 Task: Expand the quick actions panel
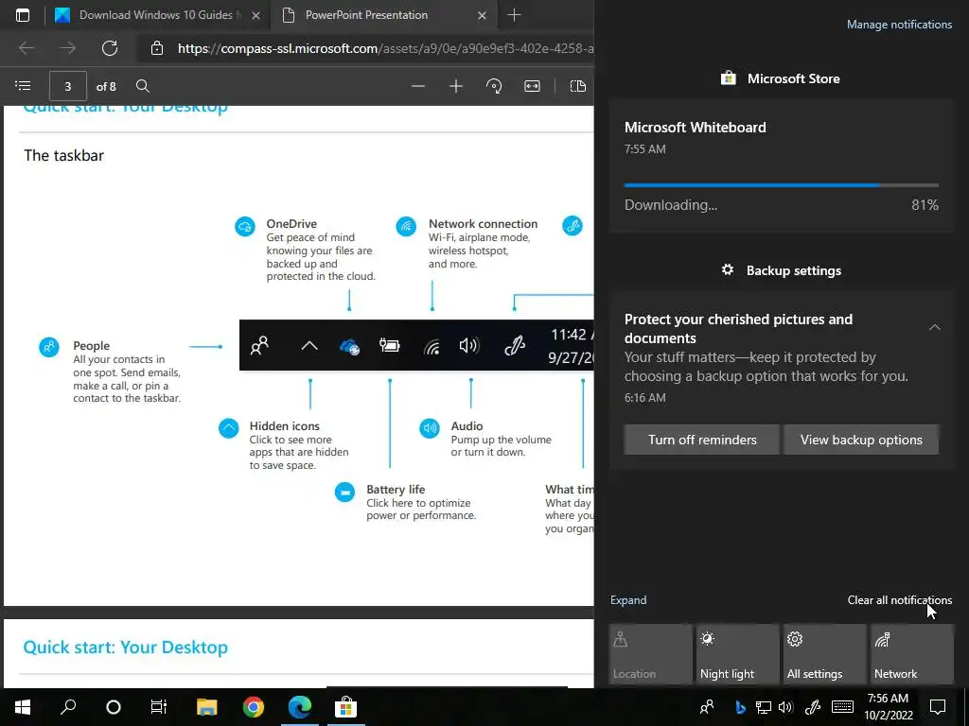(x=628, y=600)
